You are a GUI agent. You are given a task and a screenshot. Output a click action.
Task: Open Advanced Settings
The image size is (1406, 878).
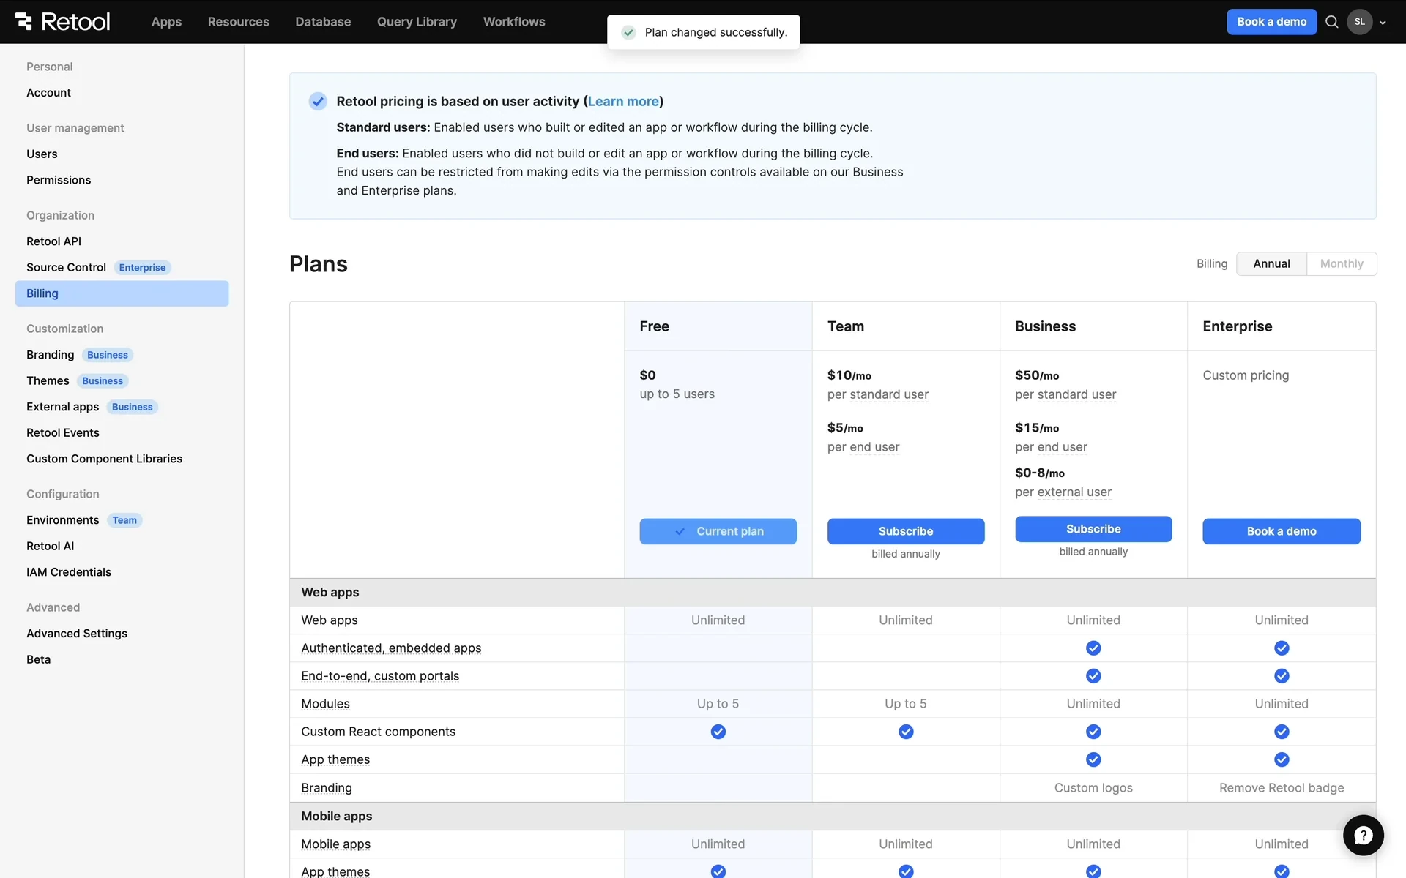(x=77, y=634)
